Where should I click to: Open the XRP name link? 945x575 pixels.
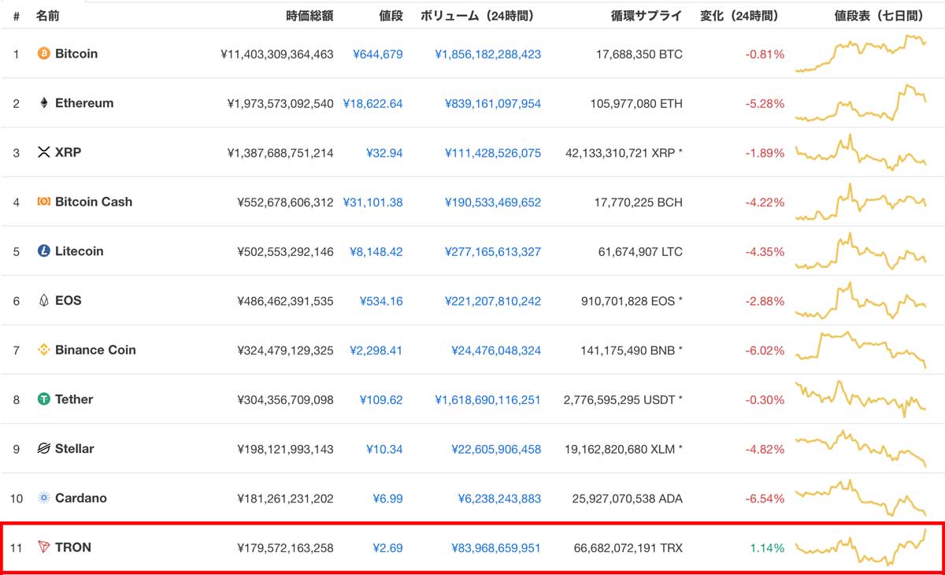point(68,153)
